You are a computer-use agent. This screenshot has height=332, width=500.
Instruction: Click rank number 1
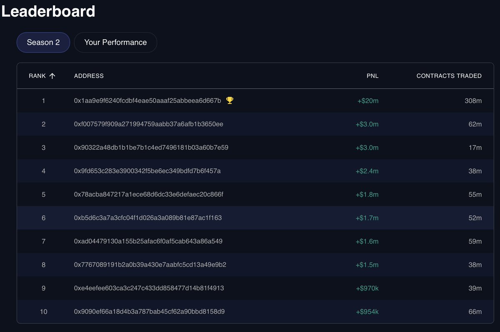tap(43, 100)
